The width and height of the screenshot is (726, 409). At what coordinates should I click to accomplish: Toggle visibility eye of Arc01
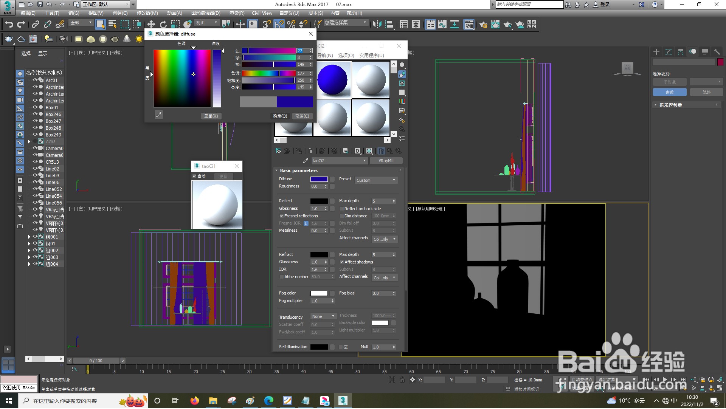35,80
